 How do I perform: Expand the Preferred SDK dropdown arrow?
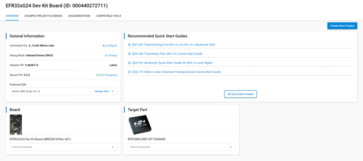[x=112, y=91]
